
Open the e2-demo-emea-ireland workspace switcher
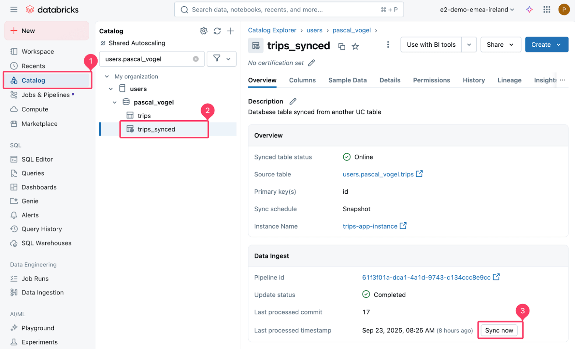click(477, 10)
